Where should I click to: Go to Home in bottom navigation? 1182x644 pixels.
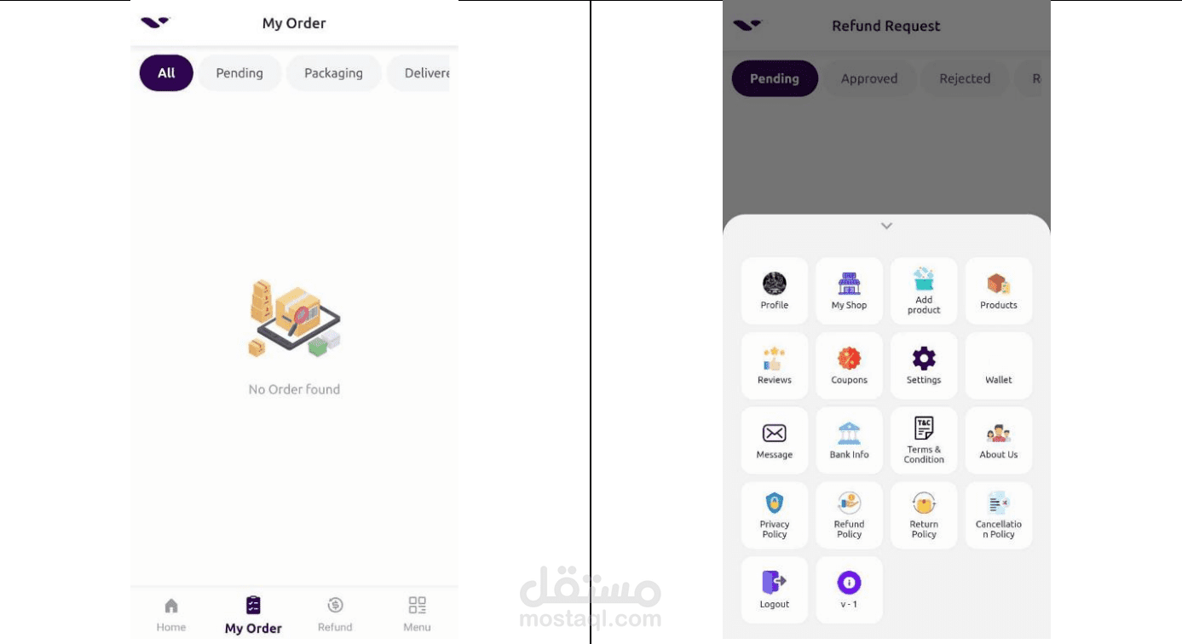coord(171,615)
